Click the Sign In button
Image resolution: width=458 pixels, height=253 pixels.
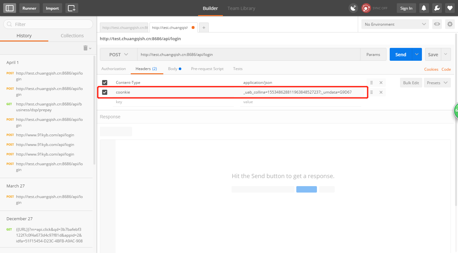pos(406,8)
